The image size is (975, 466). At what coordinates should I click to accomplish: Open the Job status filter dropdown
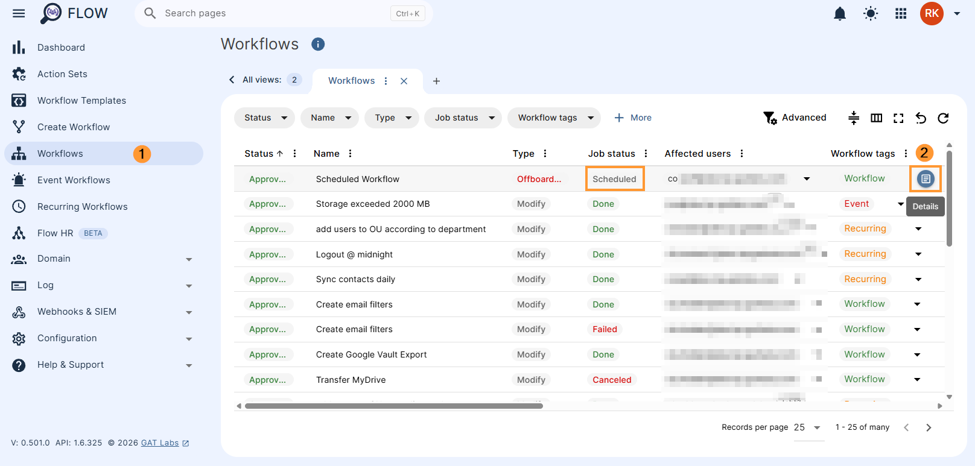pyautogui.click(x=463, y=118)
